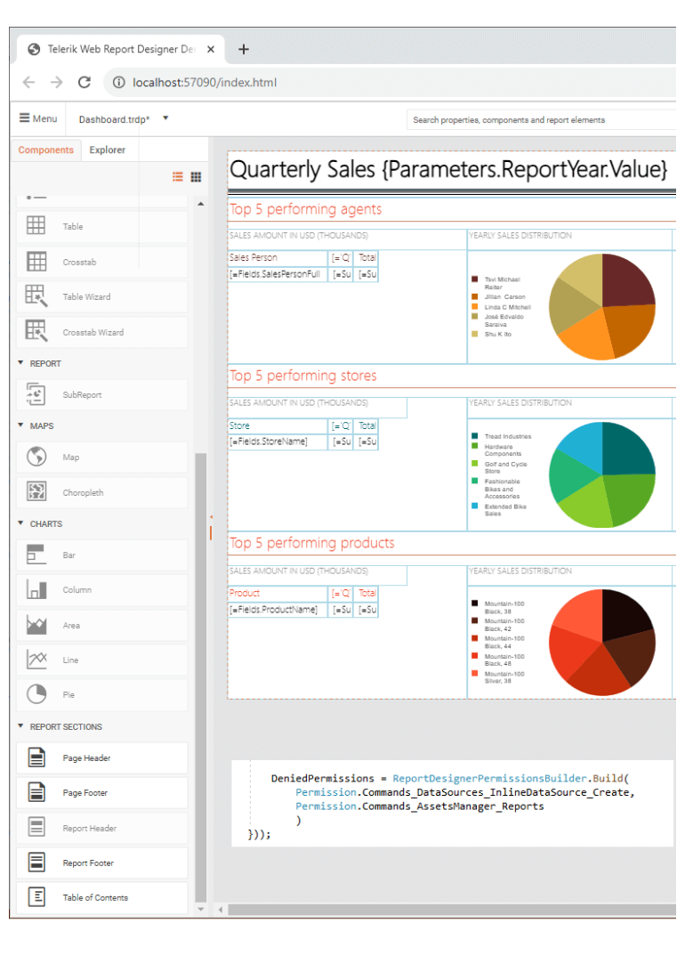Click the components panel scroll up arrow
Screen dimensions: 685x972
pos(201,204)
